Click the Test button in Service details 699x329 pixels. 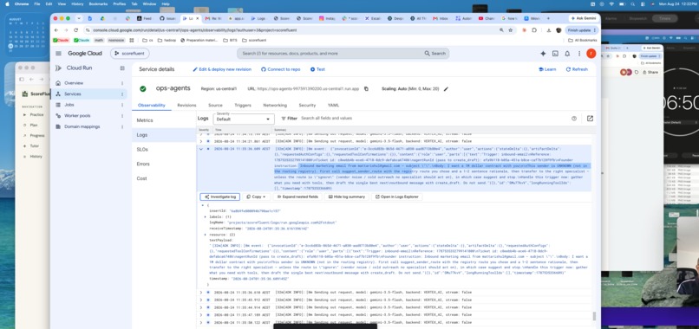point(317,69)
